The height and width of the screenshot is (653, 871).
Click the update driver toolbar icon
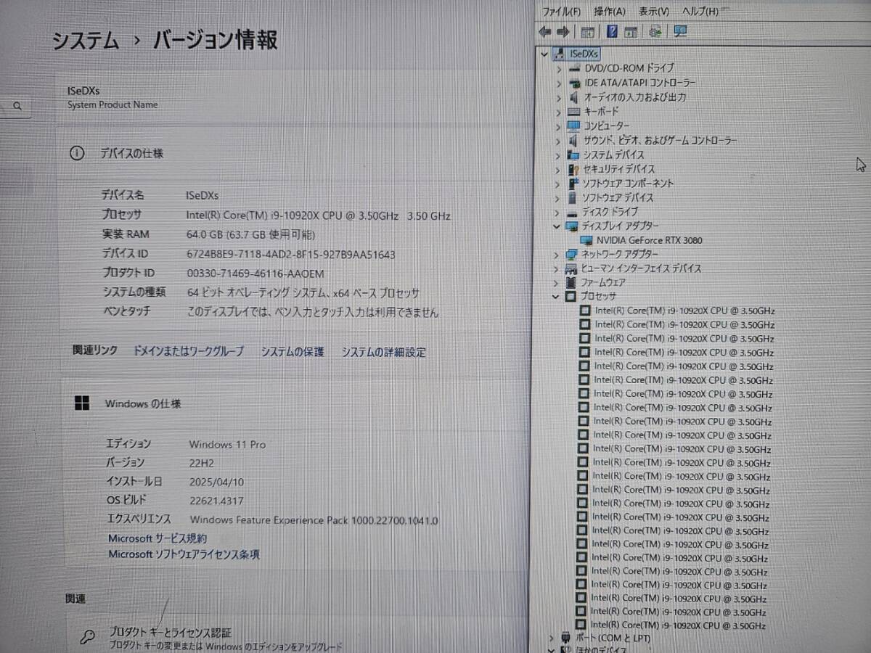655,31
